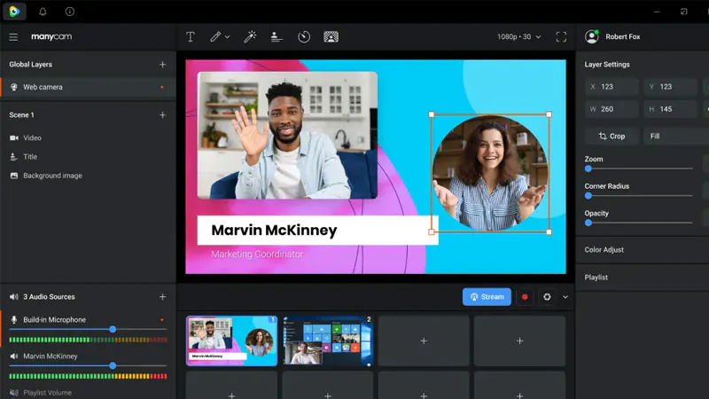Click the Layer Settings heading
This screenshot has width=709, height=399.
tap(607, 64)
